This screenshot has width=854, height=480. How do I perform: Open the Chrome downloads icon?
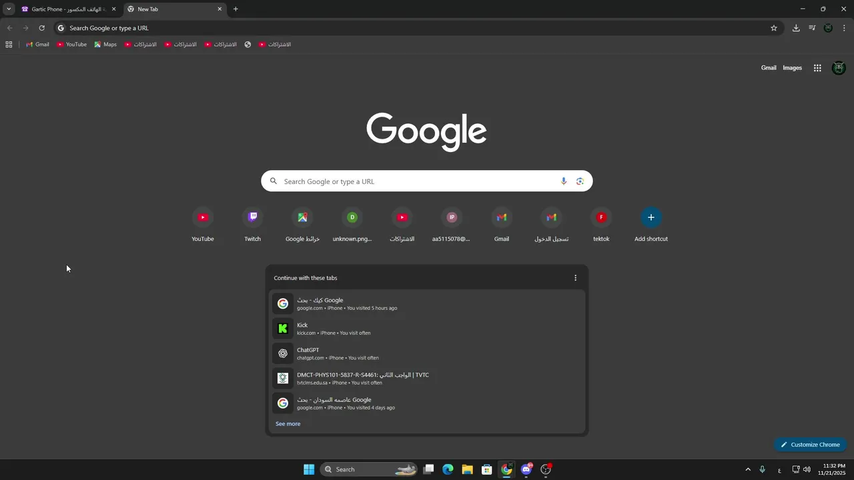click(x=796, y=28)
